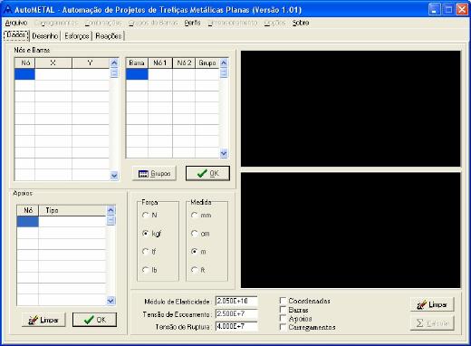Click Limpar button beside the checkboxes
Screen dimensions: 471x346
click(x=432, y=304)
